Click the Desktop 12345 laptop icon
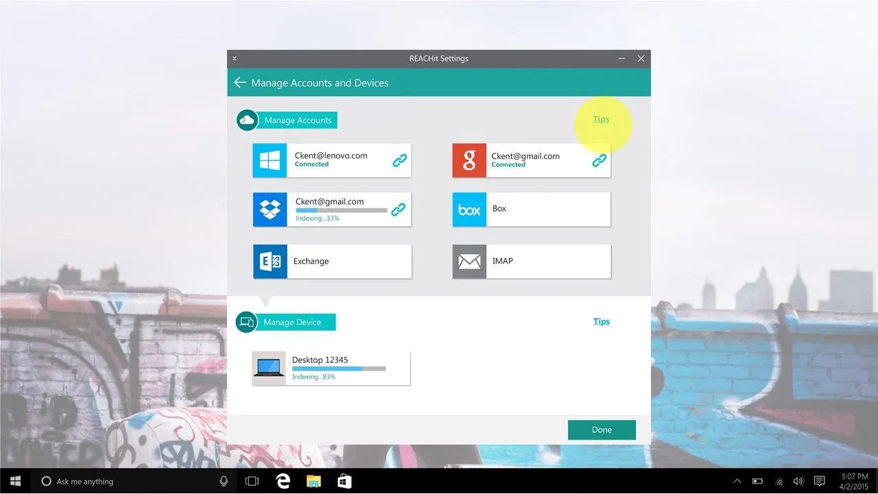Viewport: 878px width, 494px height. [269, 368]
